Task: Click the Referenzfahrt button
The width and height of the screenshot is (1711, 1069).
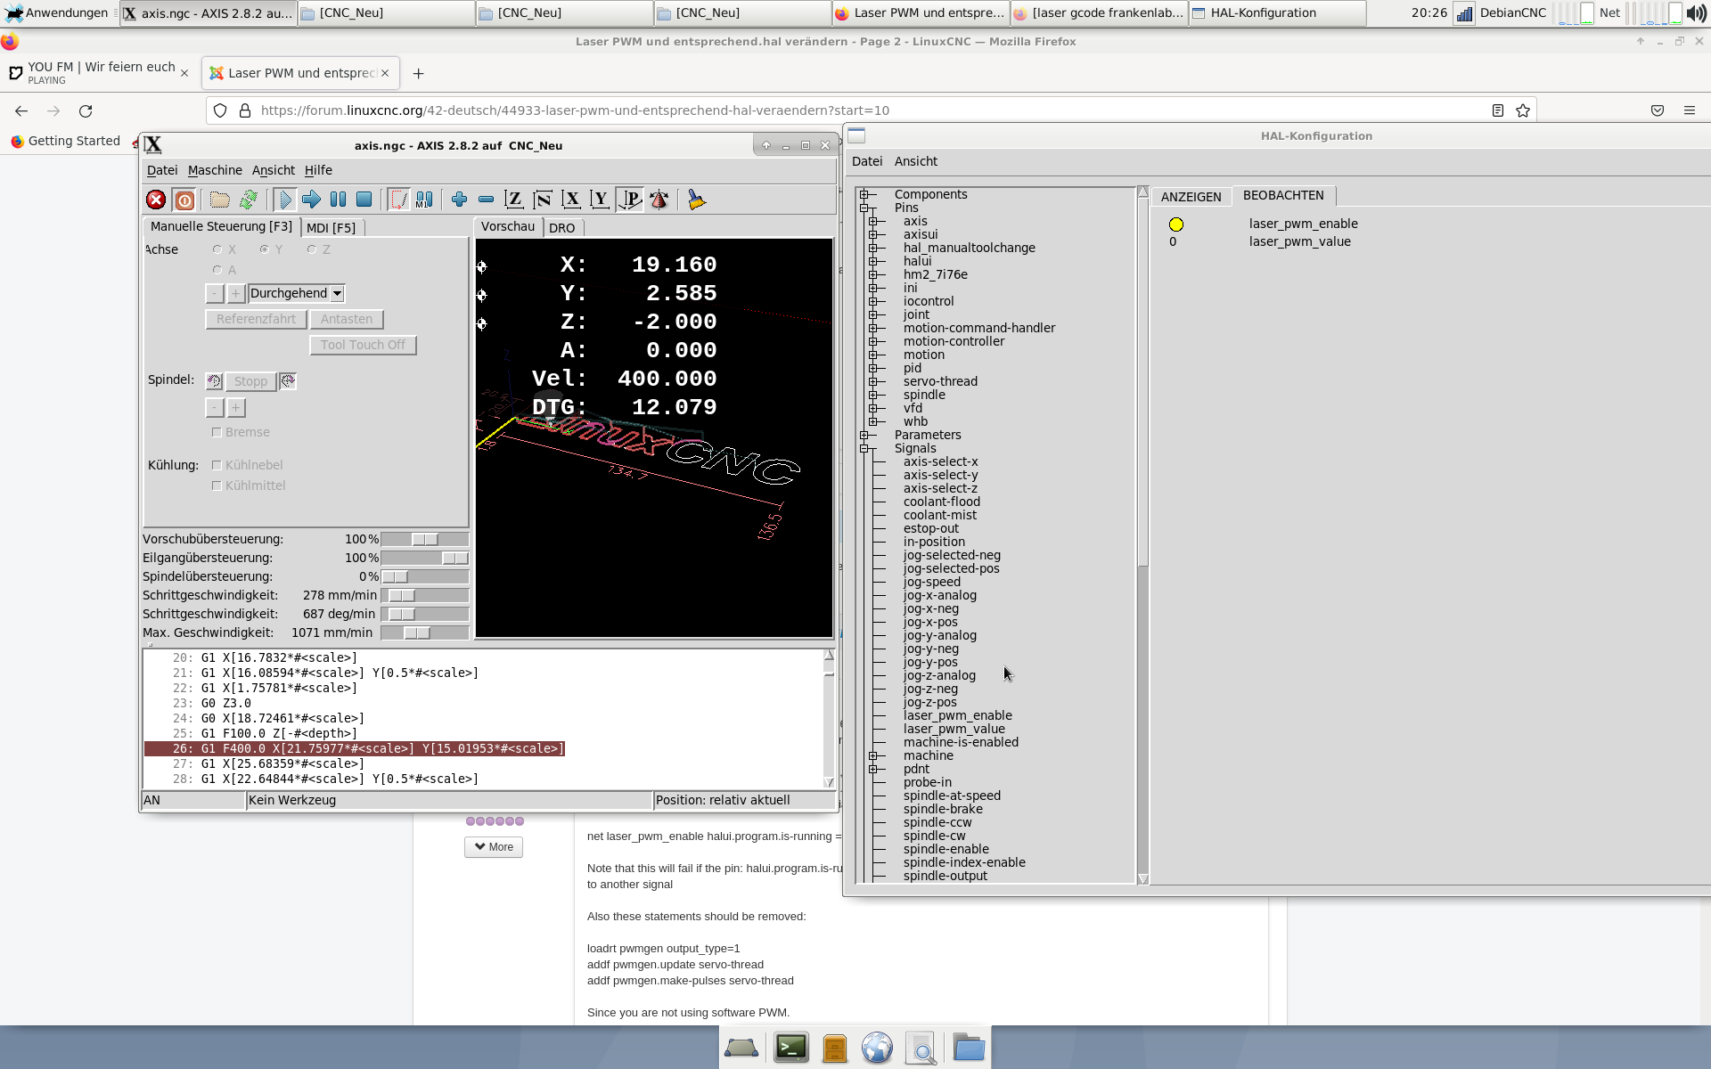Action: pyautogui.click(x=256, y=319)
